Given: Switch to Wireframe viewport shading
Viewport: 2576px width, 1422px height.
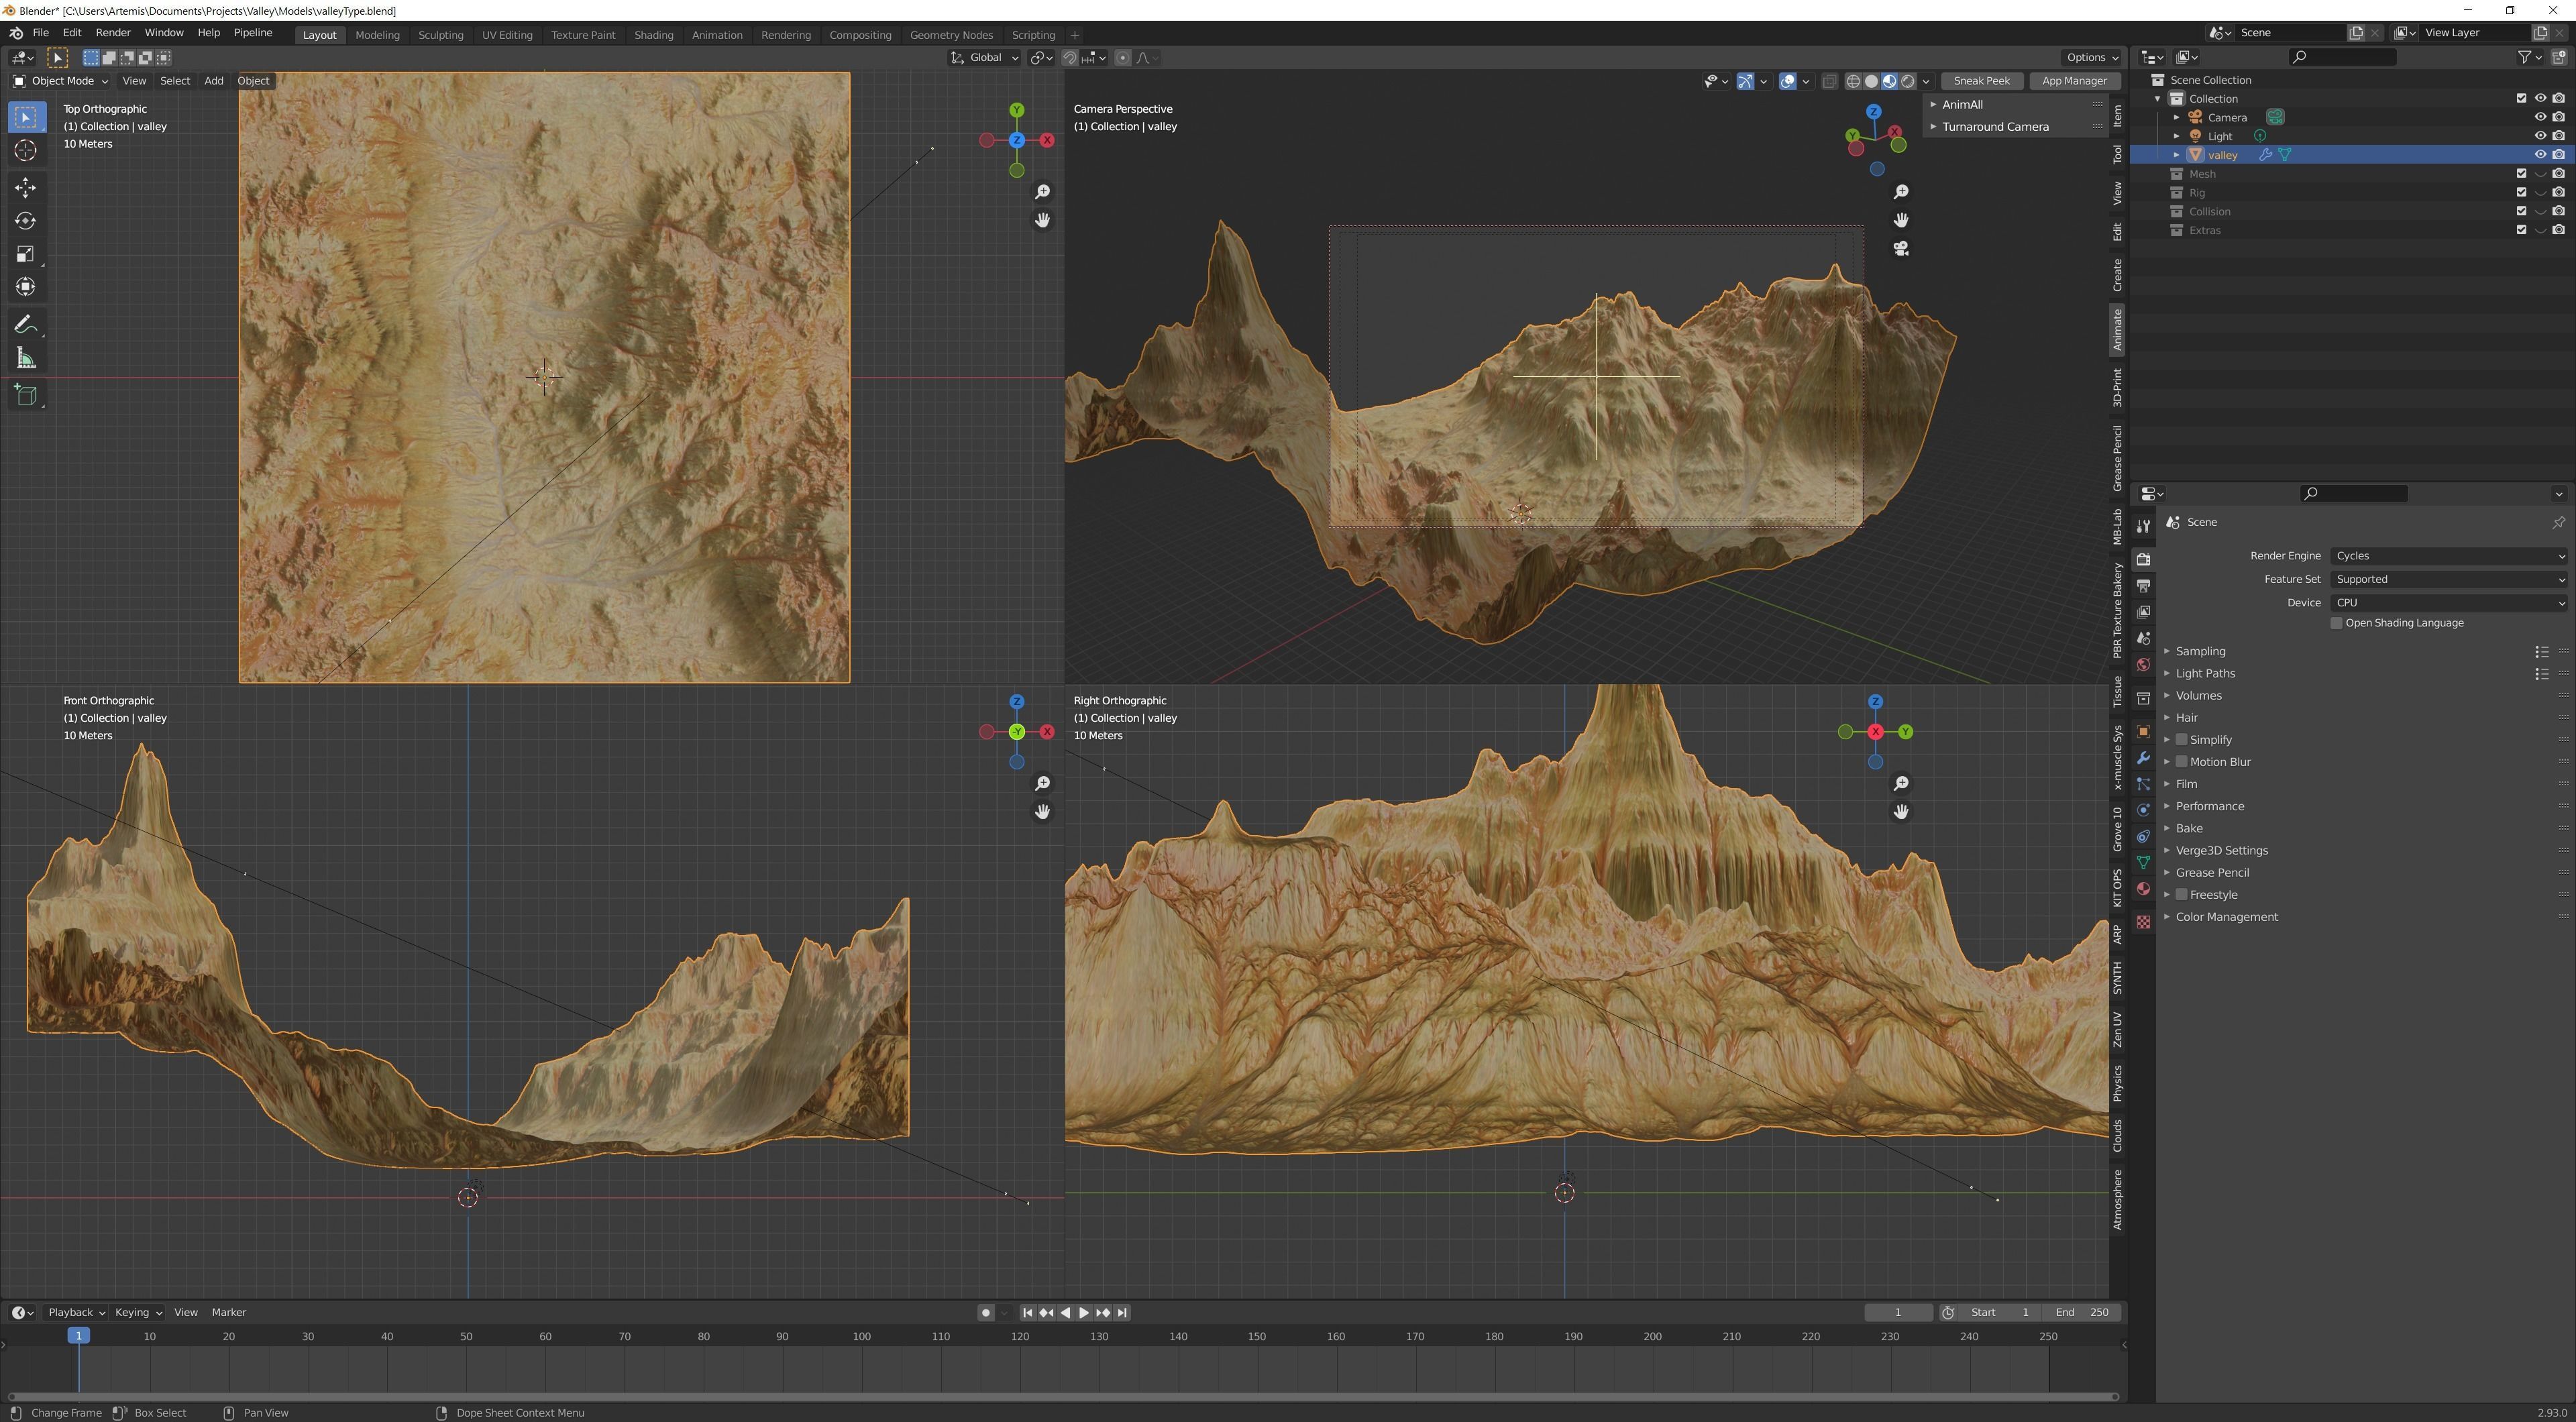Looking at the screenshot, I should click(x=1853, y=81).
